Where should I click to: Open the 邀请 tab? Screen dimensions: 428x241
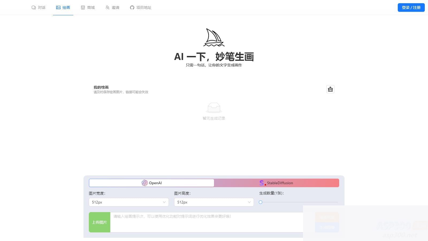click(113, 7)
